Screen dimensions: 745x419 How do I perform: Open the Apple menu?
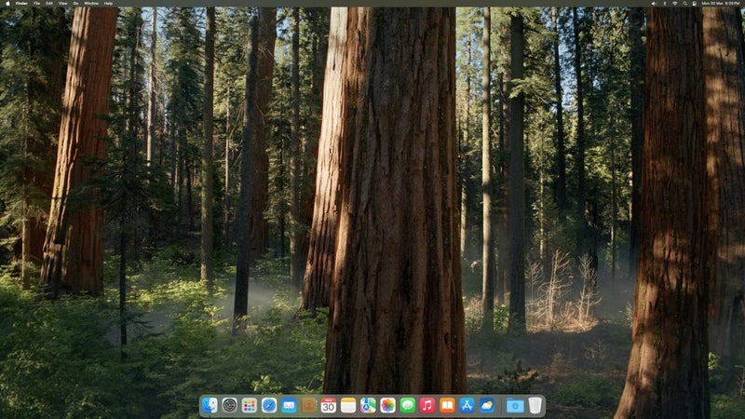7,4
